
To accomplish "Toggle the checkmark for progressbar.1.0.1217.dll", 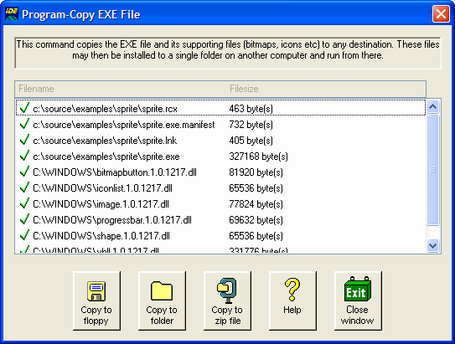I will 24,219.
